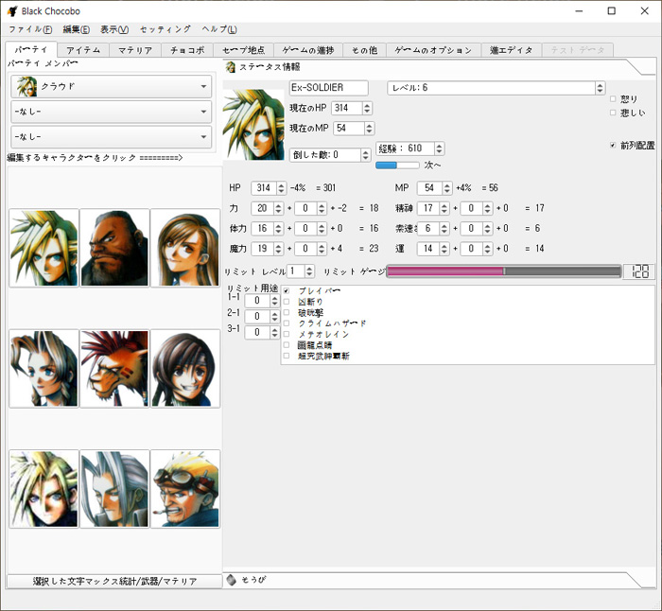Screen dimensions: 662x611
Task: Click 選択した文字マックス統計/武器/マテリア button
Action: pyautogui.click(x=114, y=582)
